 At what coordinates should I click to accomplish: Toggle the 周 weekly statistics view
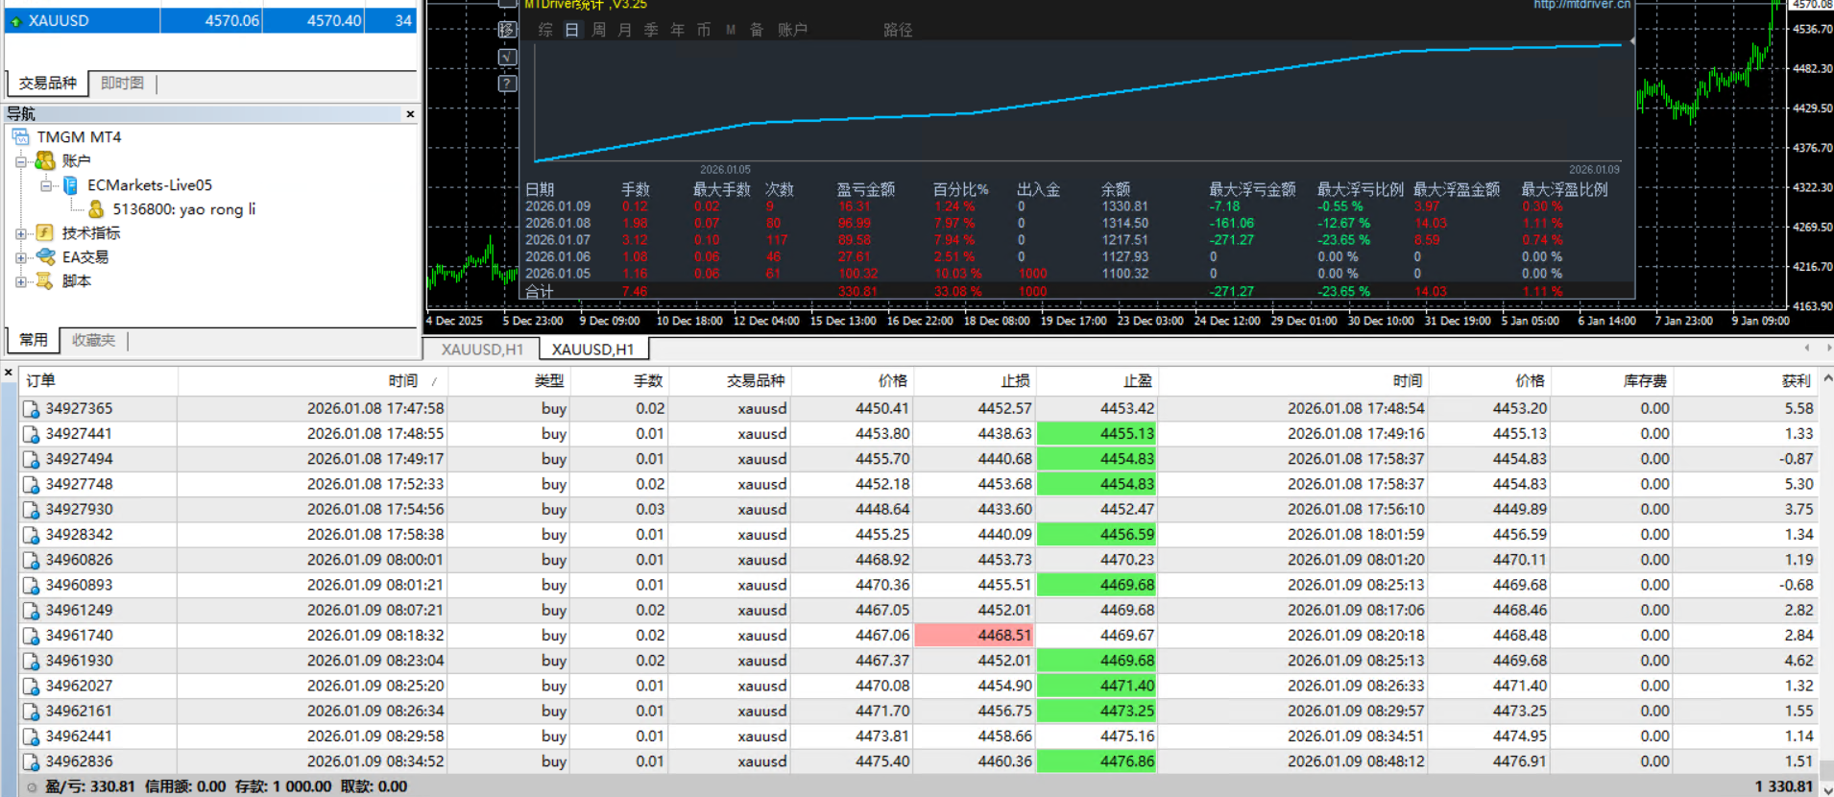(598, 30)
